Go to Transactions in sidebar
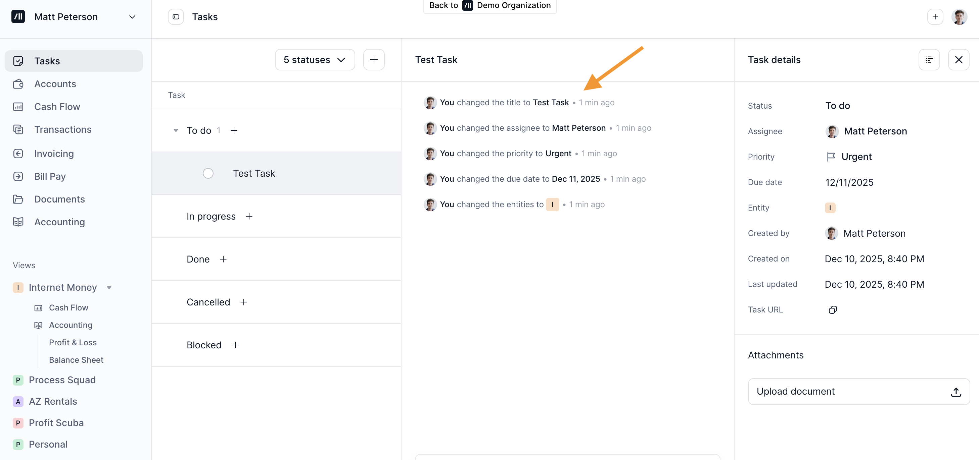 [63, 129]
